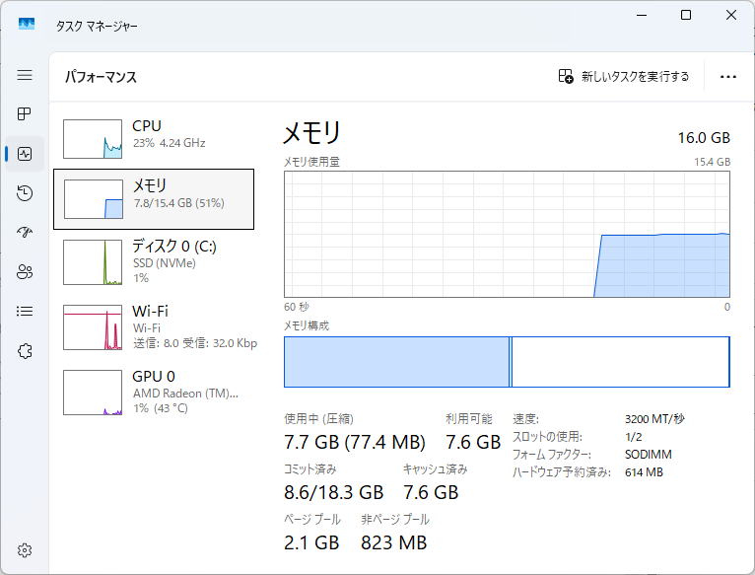Click 新しいタスクを実行する button

point(624,77)
